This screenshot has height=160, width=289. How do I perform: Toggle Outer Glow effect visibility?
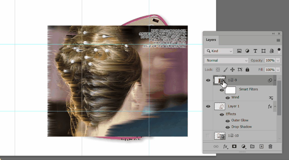pos(228,121)
